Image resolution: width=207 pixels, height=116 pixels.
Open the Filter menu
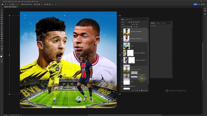(22, 2)
